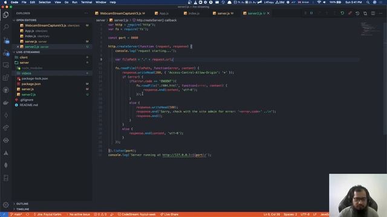Close server2.js in Open Editors list
387x217 pixels.
coord(18,47)
